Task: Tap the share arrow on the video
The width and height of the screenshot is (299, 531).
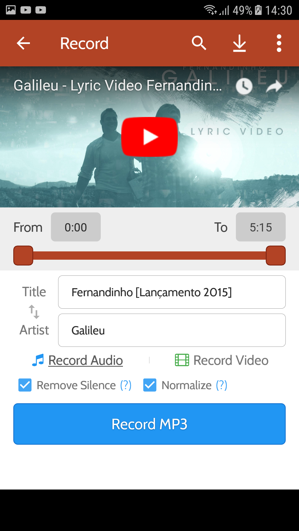Action: click(274, 86)
